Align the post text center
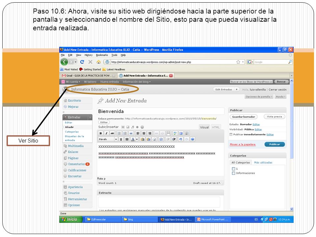This screenshot has height=237, width=316. [144, 133]
